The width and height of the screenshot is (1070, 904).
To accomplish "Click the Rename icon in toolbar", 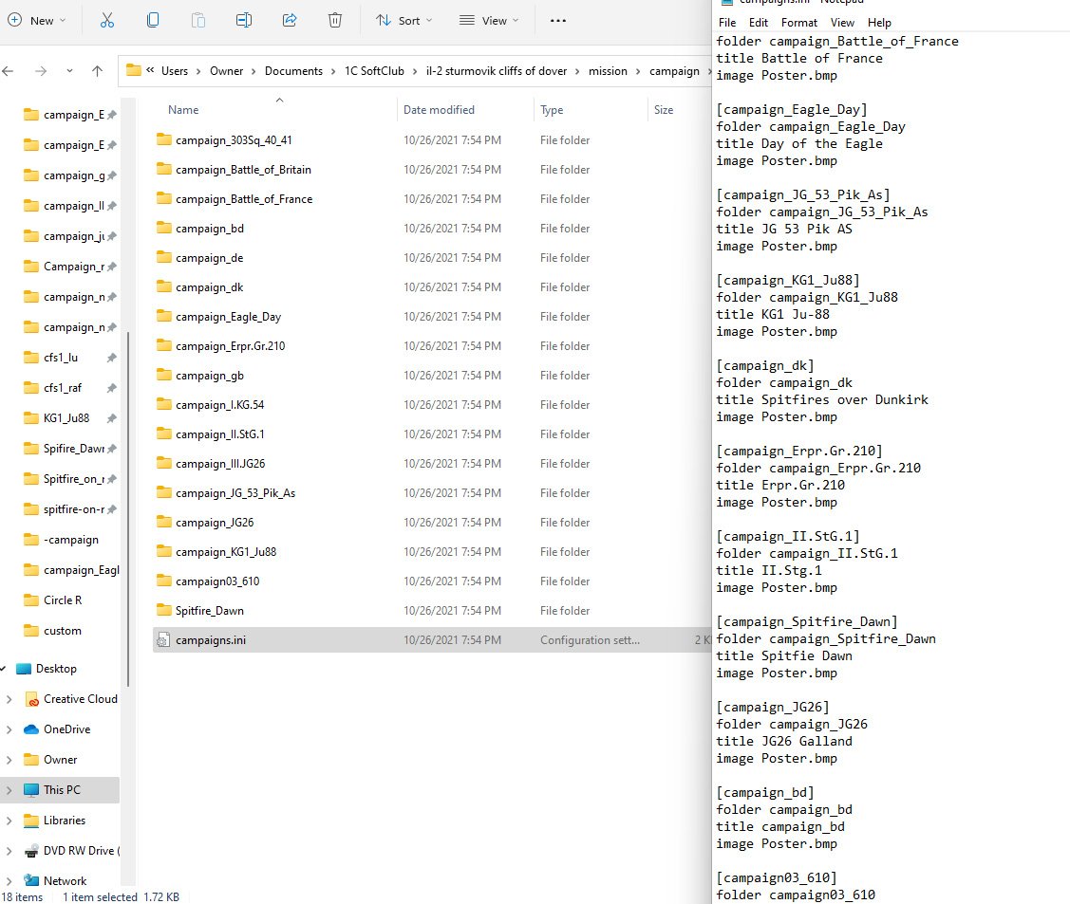I will tap(244, 20).
